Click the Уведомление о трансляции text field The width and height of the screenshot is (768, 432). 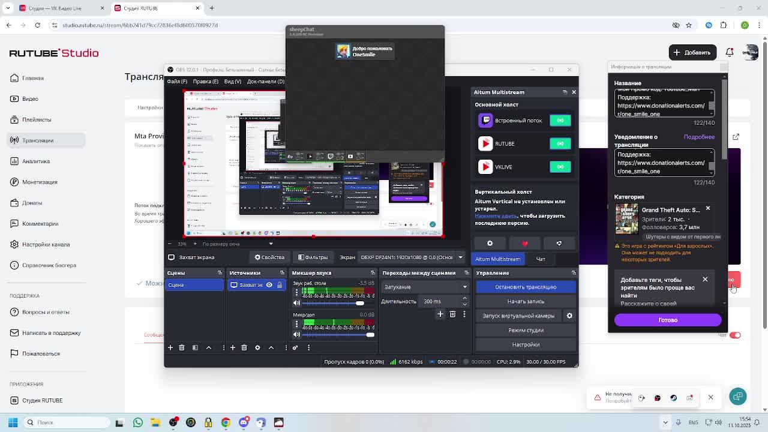click(664, 163)
